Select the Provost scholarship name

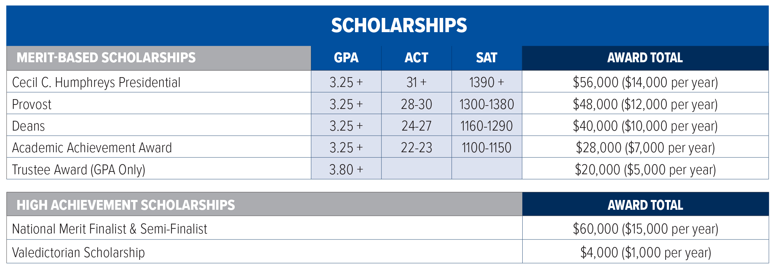tap(32, 104)
